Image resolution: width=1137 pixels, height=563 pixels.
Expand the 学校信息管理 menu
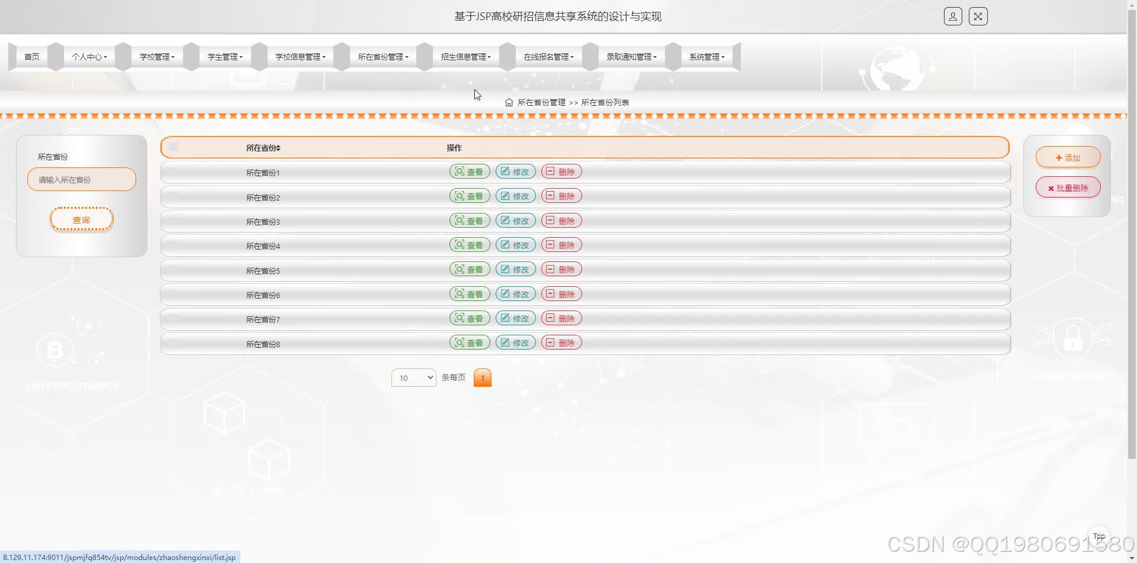pos(300,57)
